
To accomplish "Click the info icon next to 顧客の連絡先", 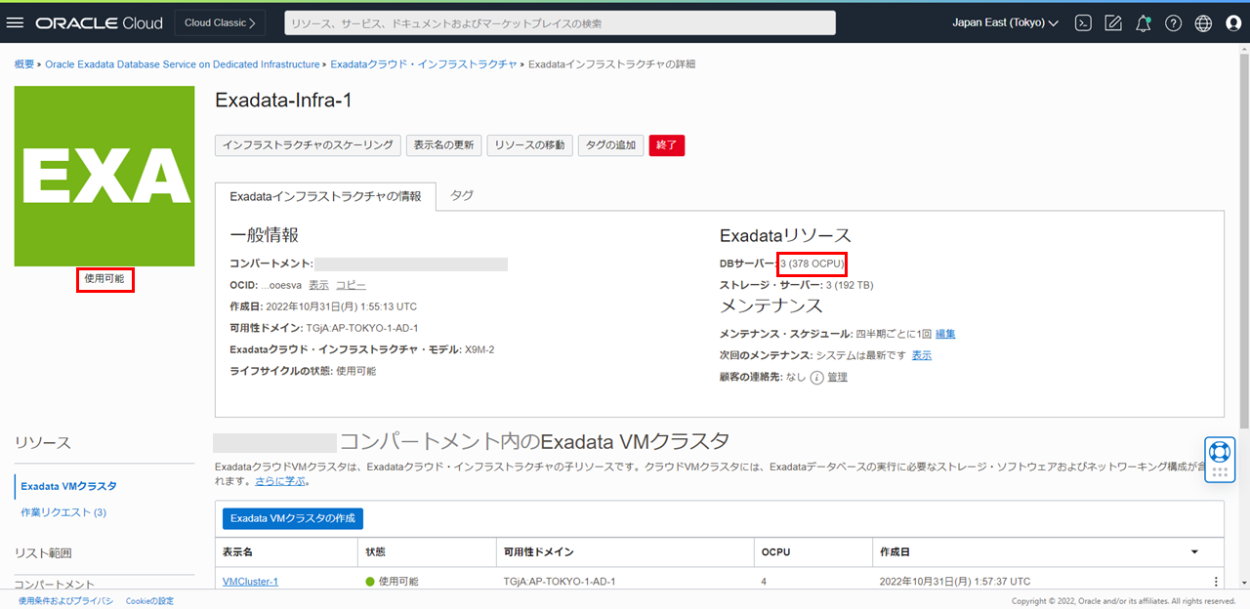I will [x=816, y=378].
